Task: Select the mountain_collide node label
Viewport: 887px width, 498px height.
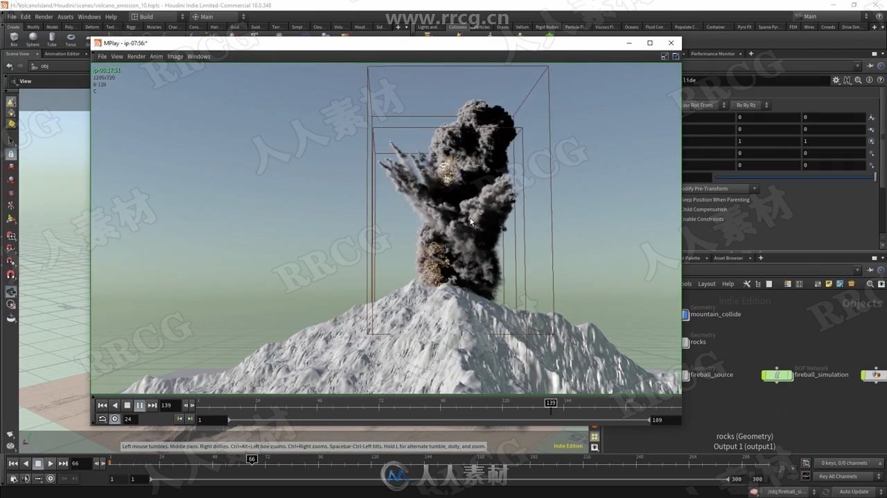Action: point(715,314)
